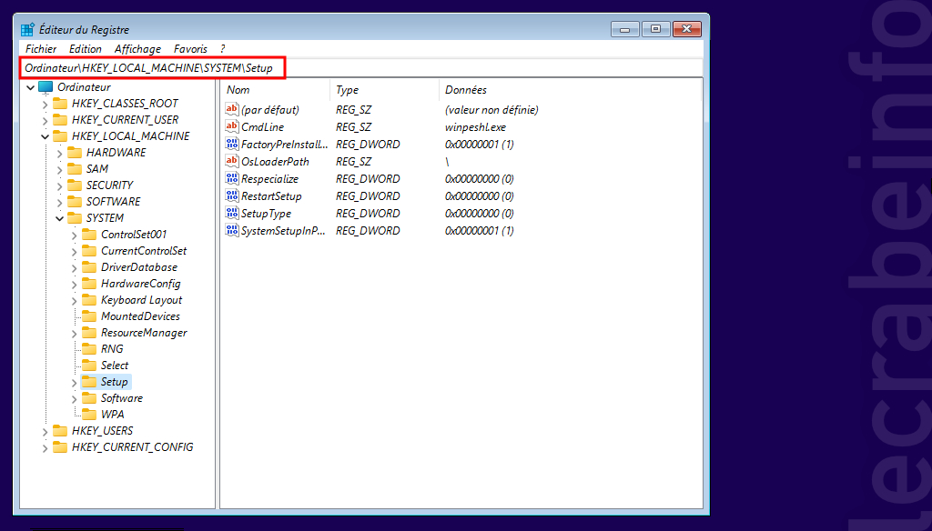932x531 pixels.
Task: Click the (par défaut) string value icon
Action: pos(232,109)
